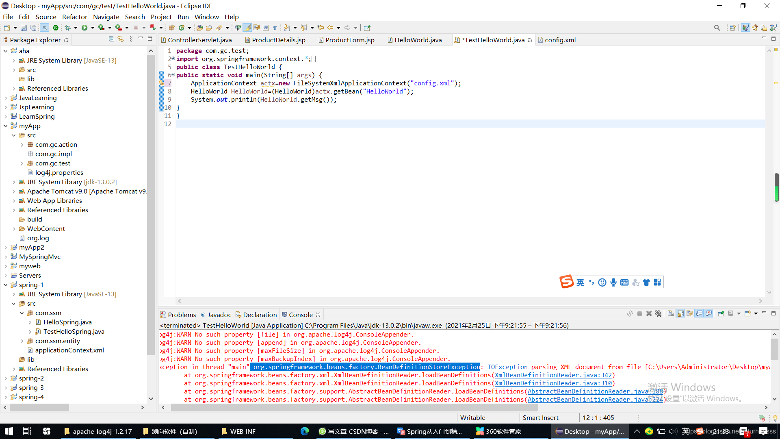Toggle Link With Editor in Package Explorer
Screen dimensions: 780x439
(x=121, y=39)
